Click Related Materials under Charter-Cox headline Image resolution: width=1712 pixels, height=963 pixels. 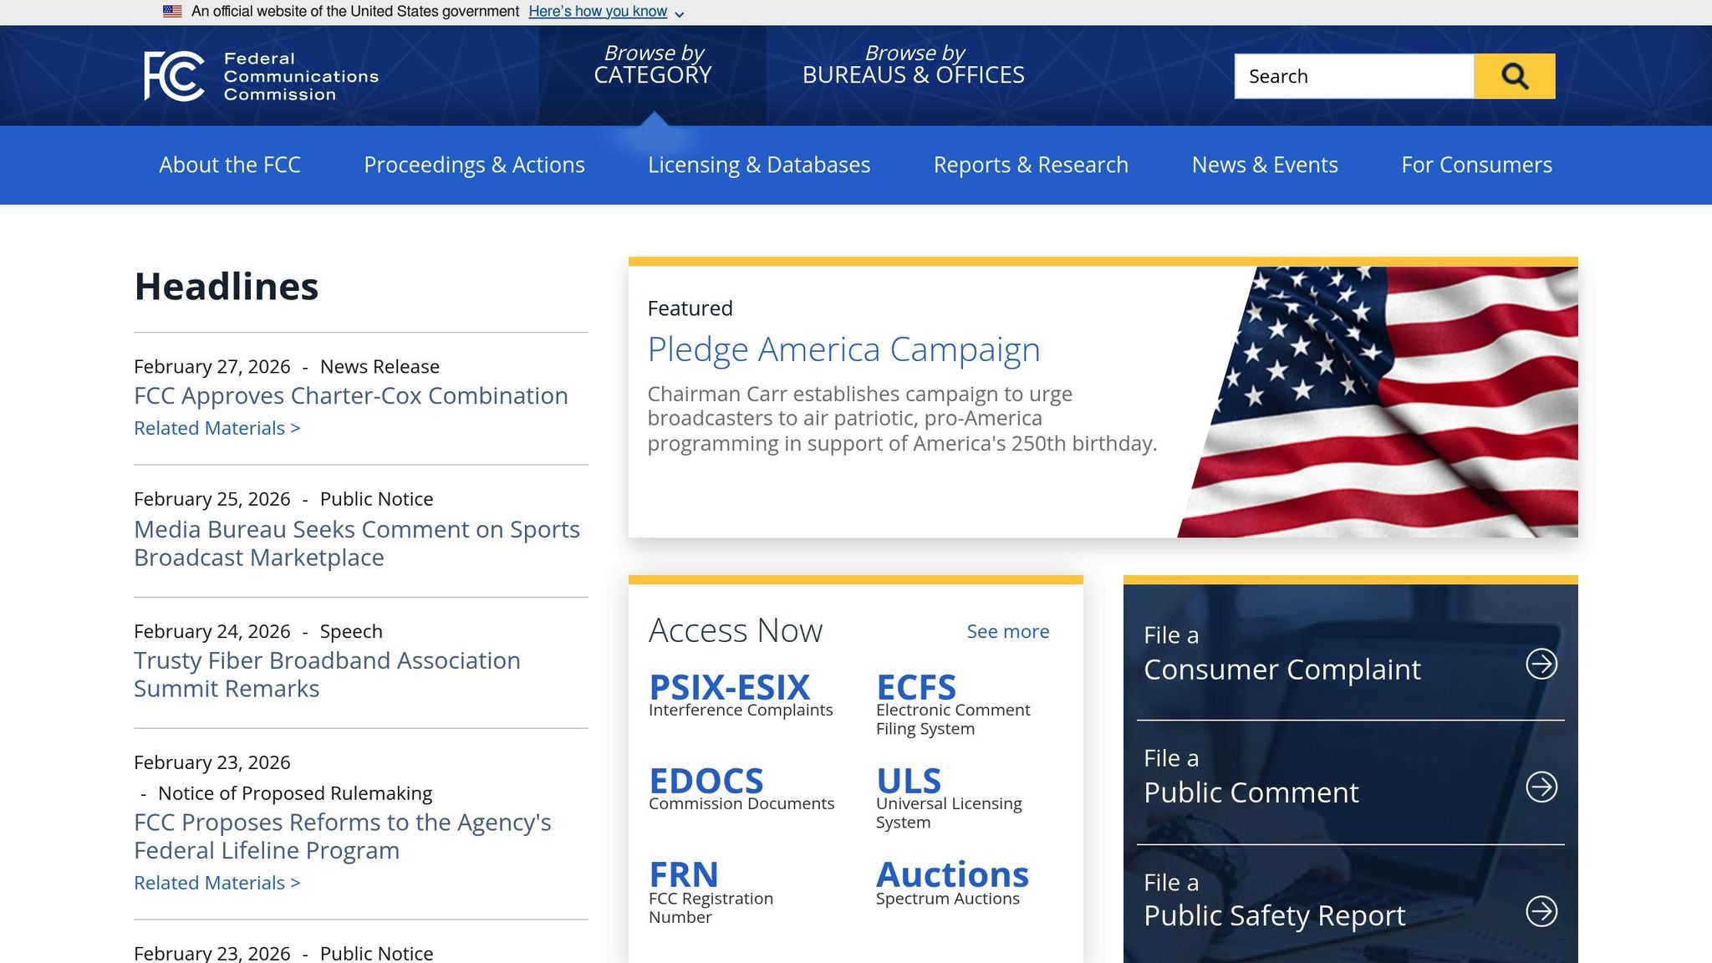(217, 427)
